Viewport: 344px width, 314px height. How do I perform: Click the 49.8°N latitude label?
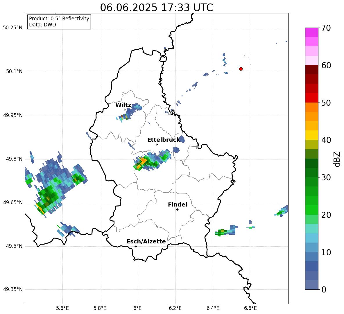14,159
